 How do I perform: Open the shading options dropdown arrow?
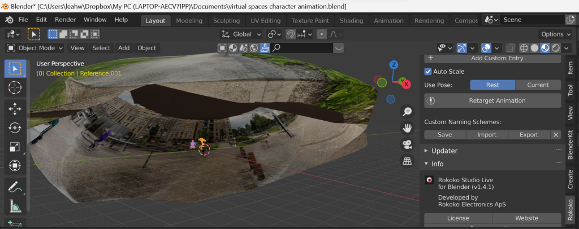(565, 48)
